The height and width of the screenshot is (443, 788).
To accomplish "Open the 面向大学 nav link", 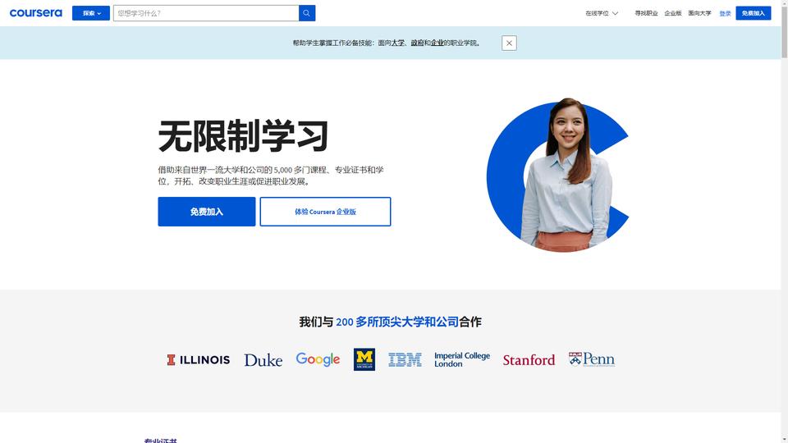I will coord(699,14).
